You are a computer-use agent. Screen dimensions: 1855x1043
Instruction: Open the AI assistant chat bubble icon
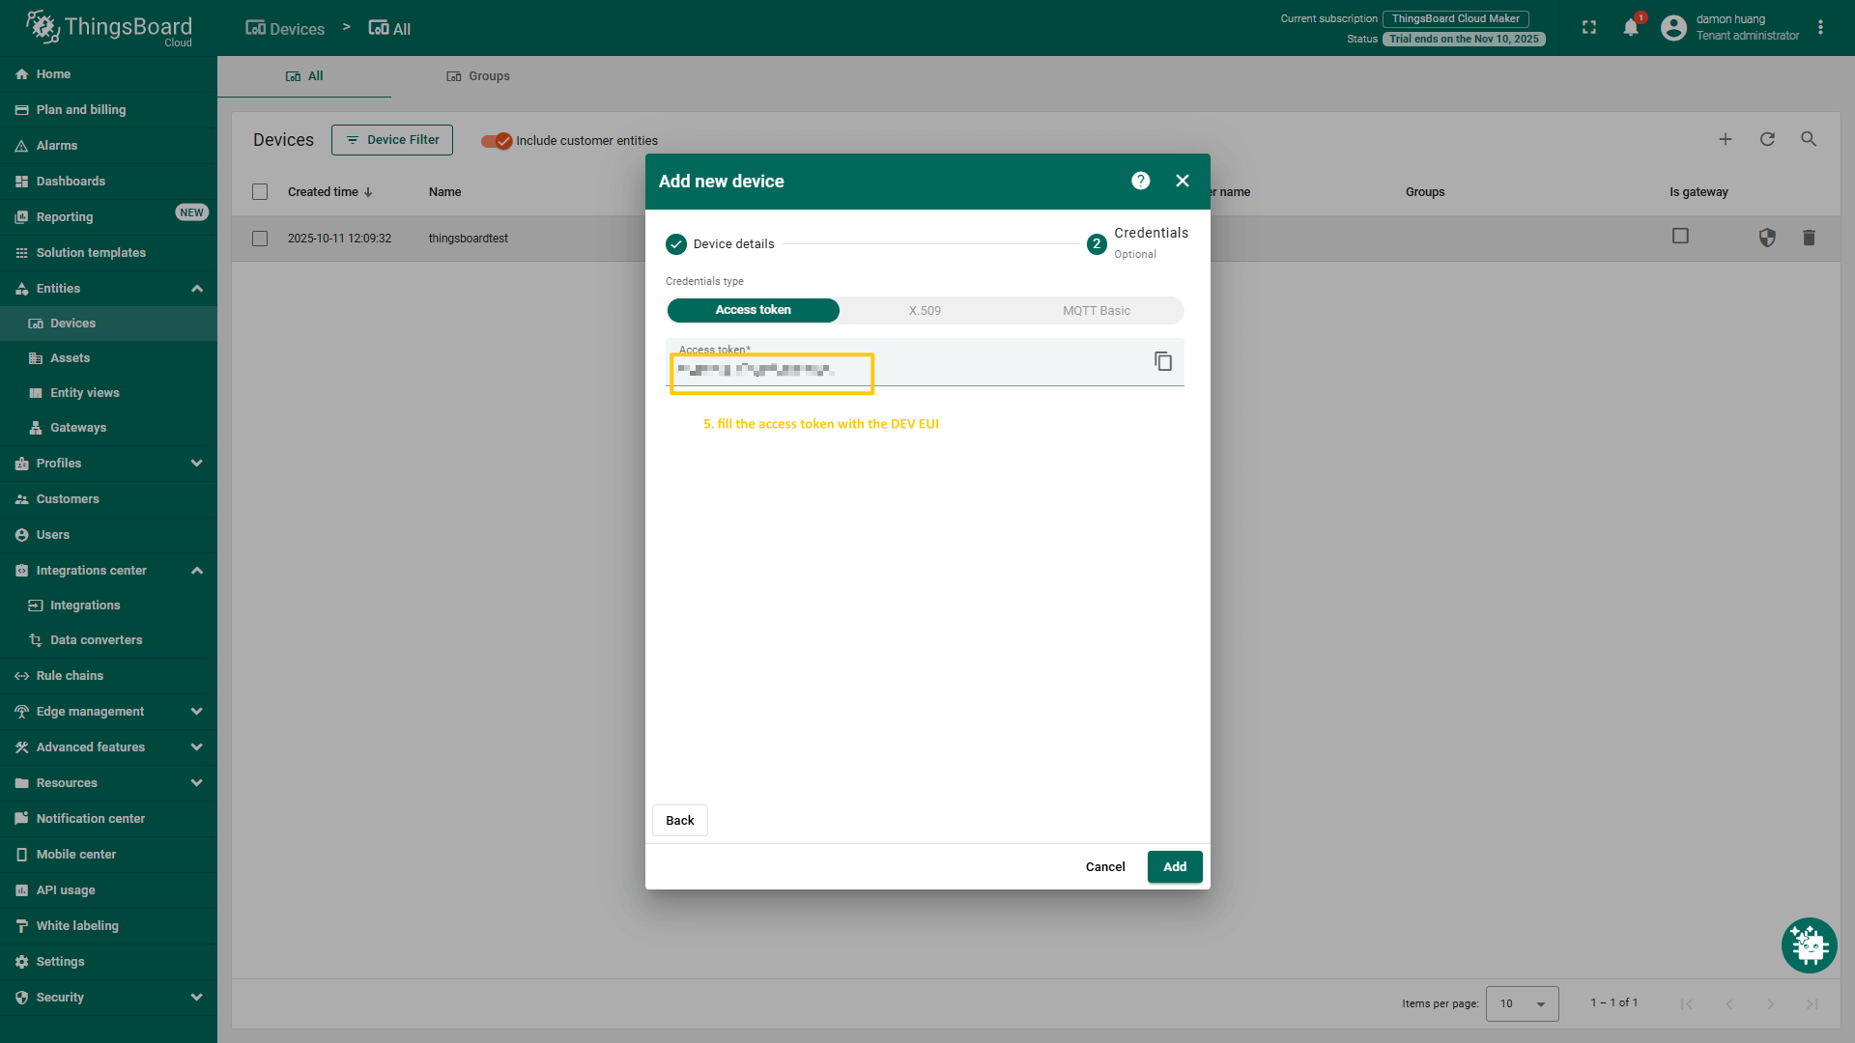pos(1809,945)
